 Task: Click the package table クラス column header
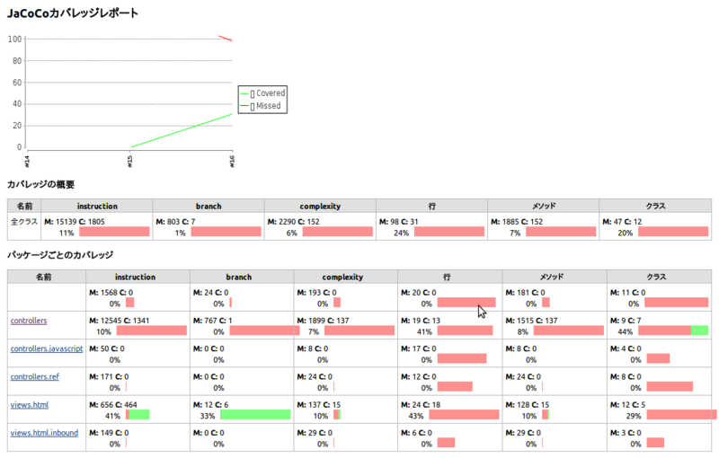(x=659, y=277)
